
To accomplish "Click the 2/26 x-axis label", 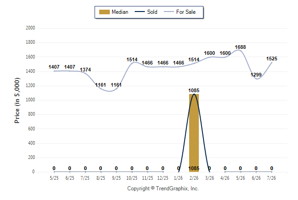I will pyautogui.click(x=194, y=178).
